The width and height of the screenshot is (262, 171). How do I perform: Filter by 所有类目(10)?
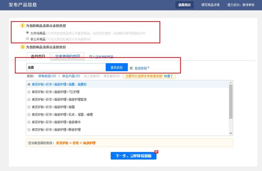47,76
